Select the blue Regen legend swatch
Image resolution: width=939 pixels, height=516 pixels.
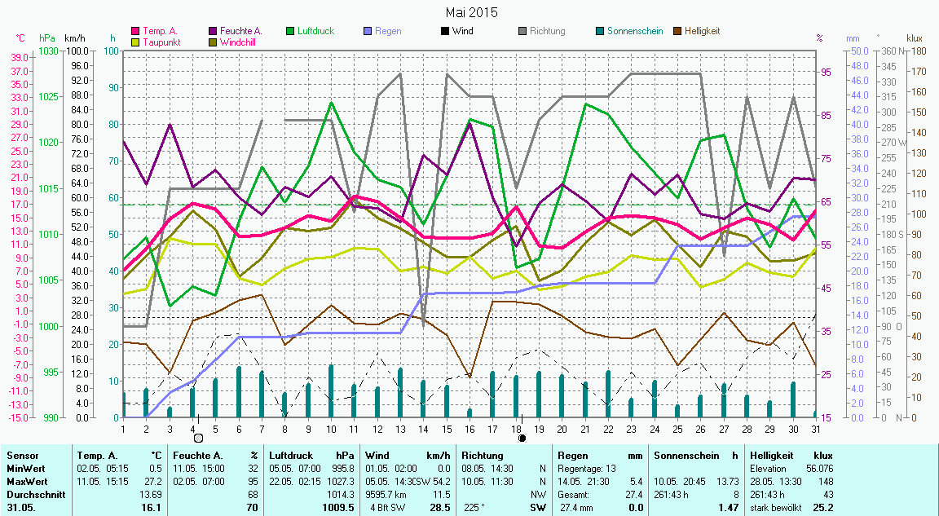(x=367, y=32)
